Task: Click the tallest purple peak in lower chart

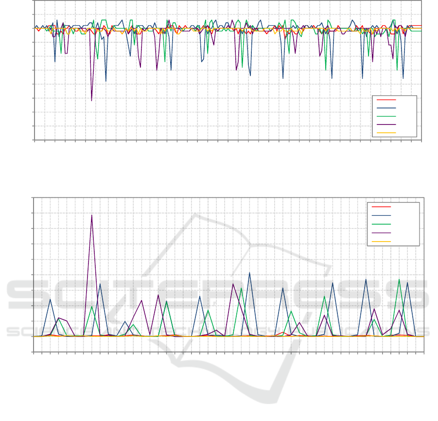Action: click(92, 215)
